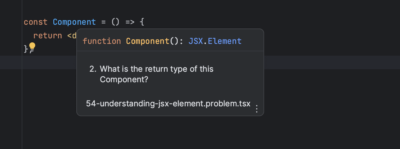400x149 pixels.
Task: Click the return keyword in the editor
Action: pyautogui.click(x=48, y=36)
